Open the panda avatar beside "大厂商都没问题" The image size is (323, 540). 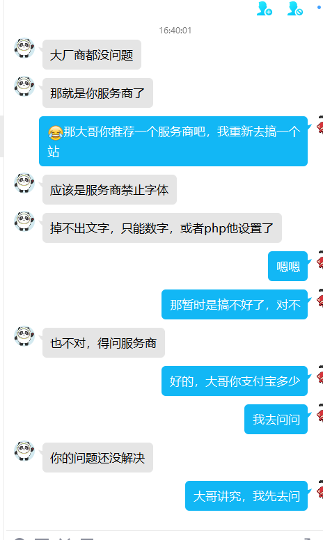(24, 48)
